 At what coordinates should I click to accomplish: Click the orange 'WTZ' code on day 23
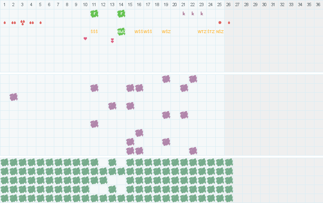pyautogui.click(x=202, y=31)
